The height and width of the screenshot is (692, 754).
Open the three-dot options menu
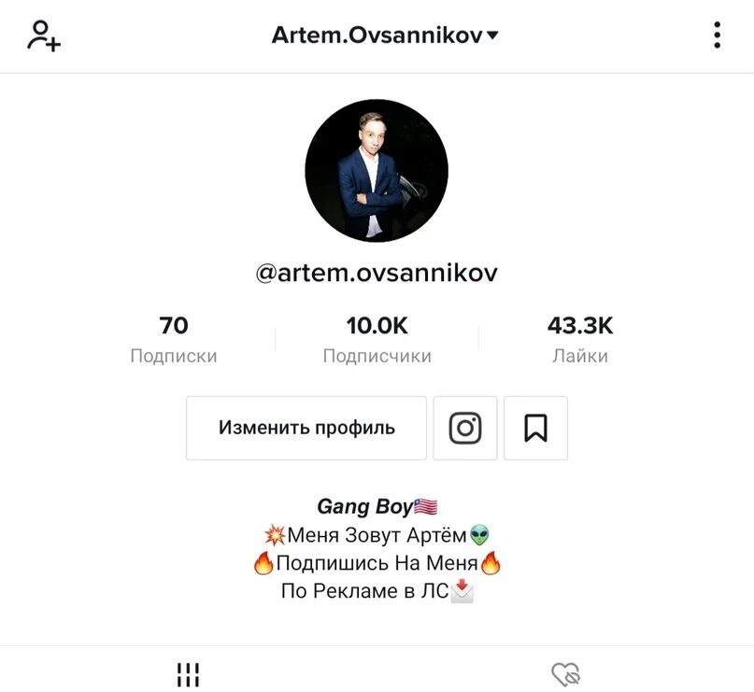tap(717, 35)
